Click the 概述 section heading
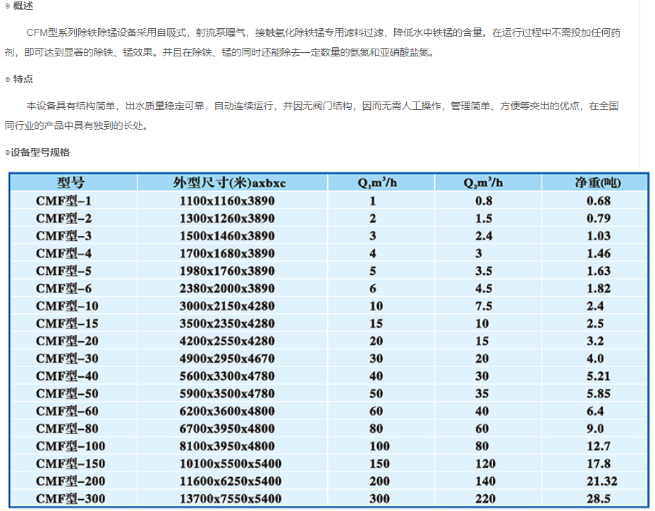The image size is (655, 511). pos(23,6)
